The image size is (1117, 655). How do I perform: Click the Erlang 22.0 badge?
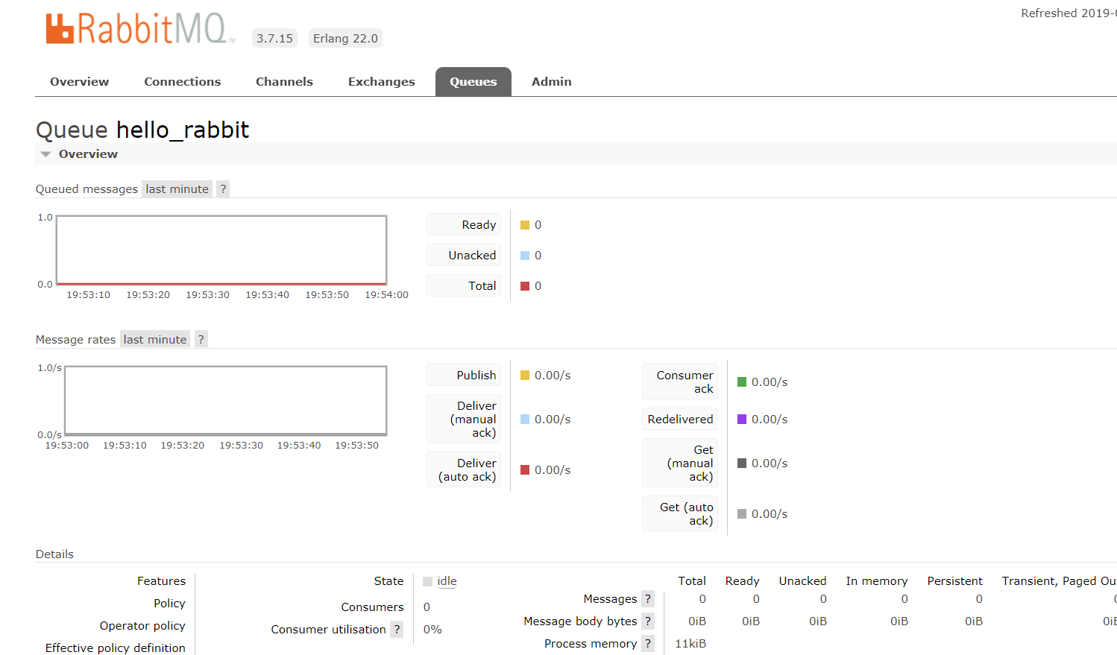click(345, 39)
